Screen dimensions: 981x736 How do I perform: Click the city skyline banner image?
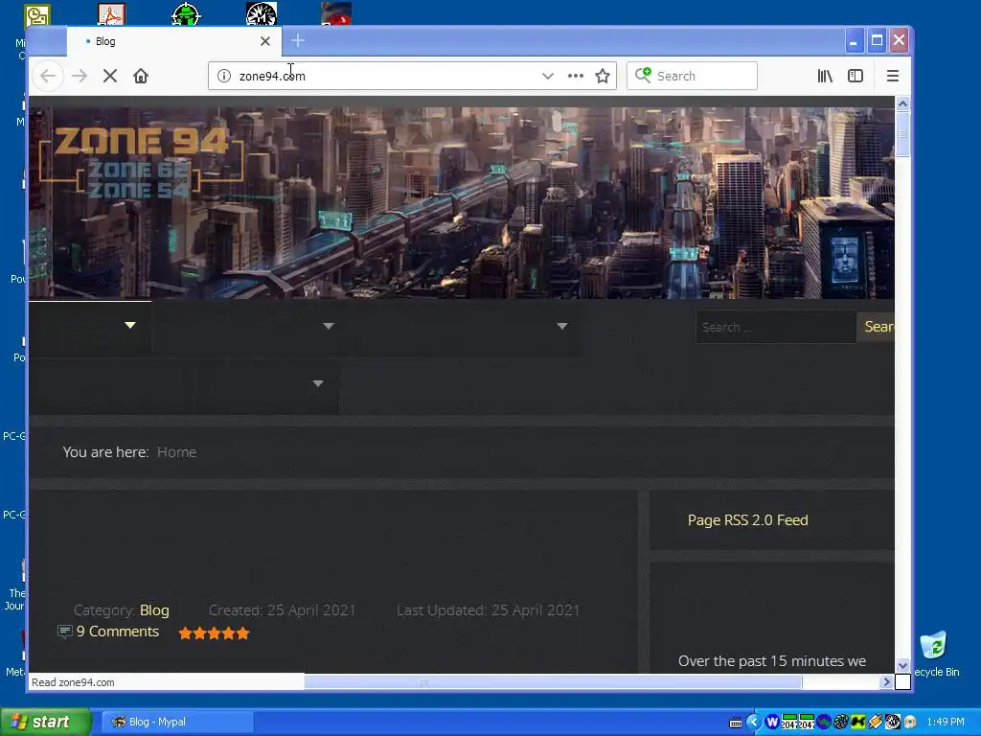click(462, 203)
